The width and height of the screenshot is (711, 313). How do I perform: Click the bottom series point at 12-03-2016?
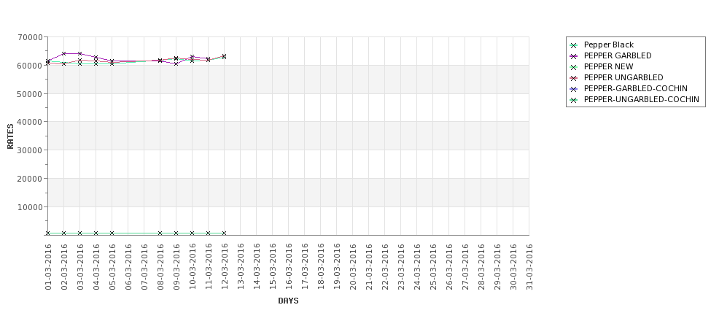[224, 233]
